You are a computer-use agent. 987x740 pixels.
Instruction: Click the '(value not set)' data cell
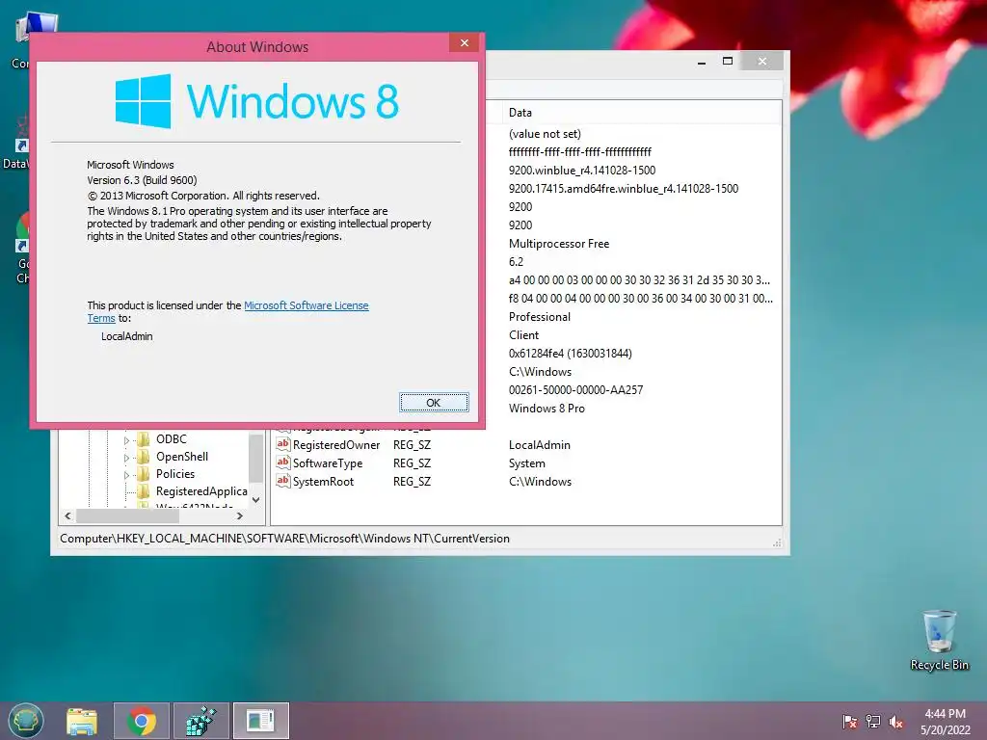click(545, 134)
